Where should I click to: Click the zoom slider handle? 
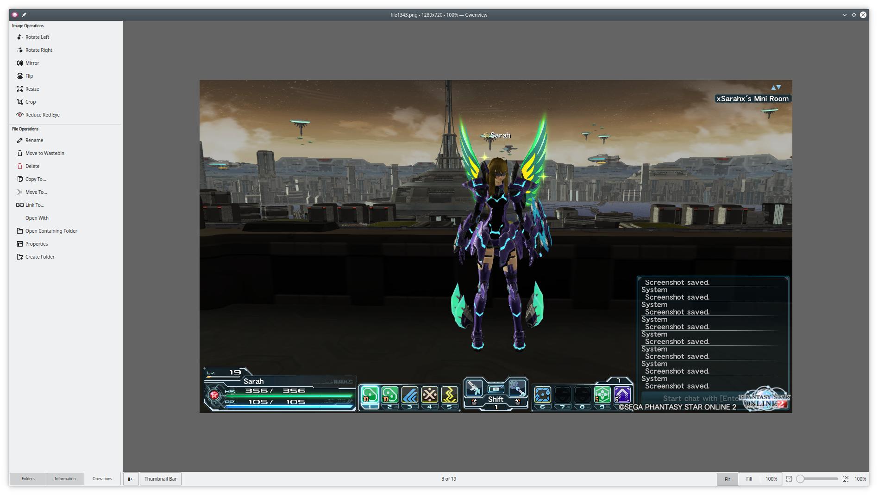(800, 479)
